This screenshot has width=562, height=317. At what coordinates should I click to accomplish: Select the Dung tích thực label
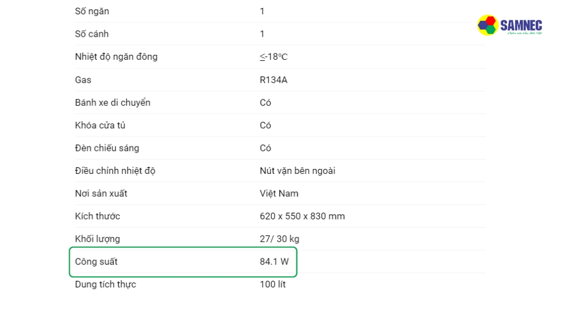(x=105, y=285)
